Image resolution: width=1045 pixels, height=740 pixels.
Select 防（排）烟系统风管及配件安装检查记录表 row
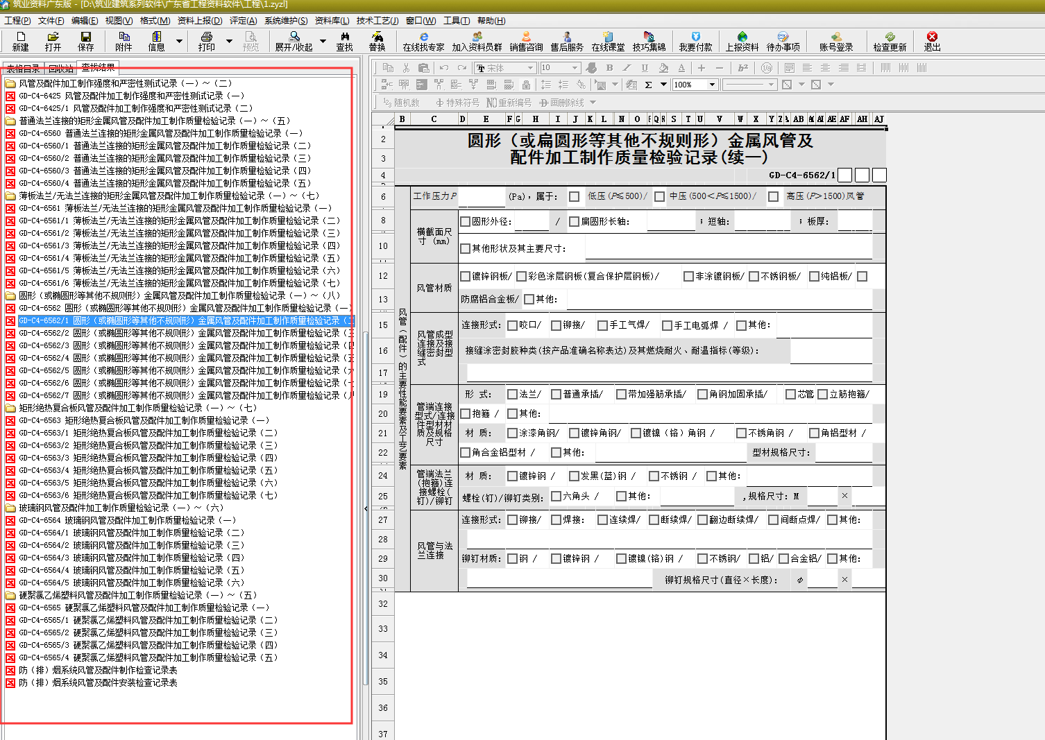[92, 682]
